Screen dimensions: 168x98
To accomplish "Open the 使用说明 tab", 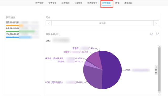I will (x=128, y=3).
